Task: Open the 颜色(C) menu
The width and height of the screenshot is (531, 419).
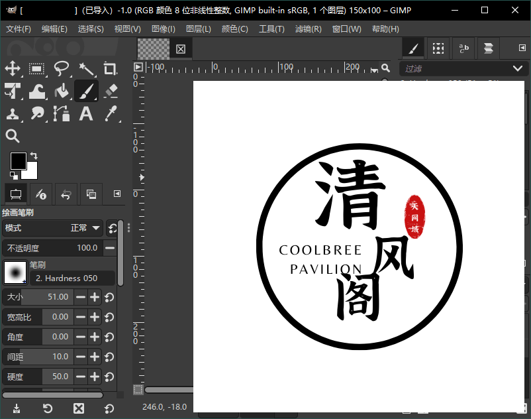Action: click(x=234, y=29)
